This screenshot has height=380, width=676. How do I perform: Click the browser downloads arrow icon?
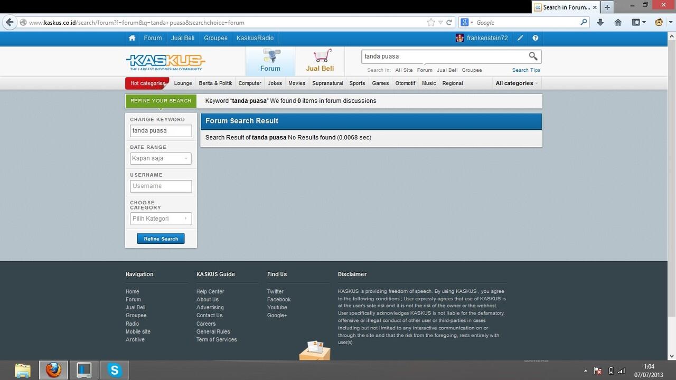(x=600, y=22)
